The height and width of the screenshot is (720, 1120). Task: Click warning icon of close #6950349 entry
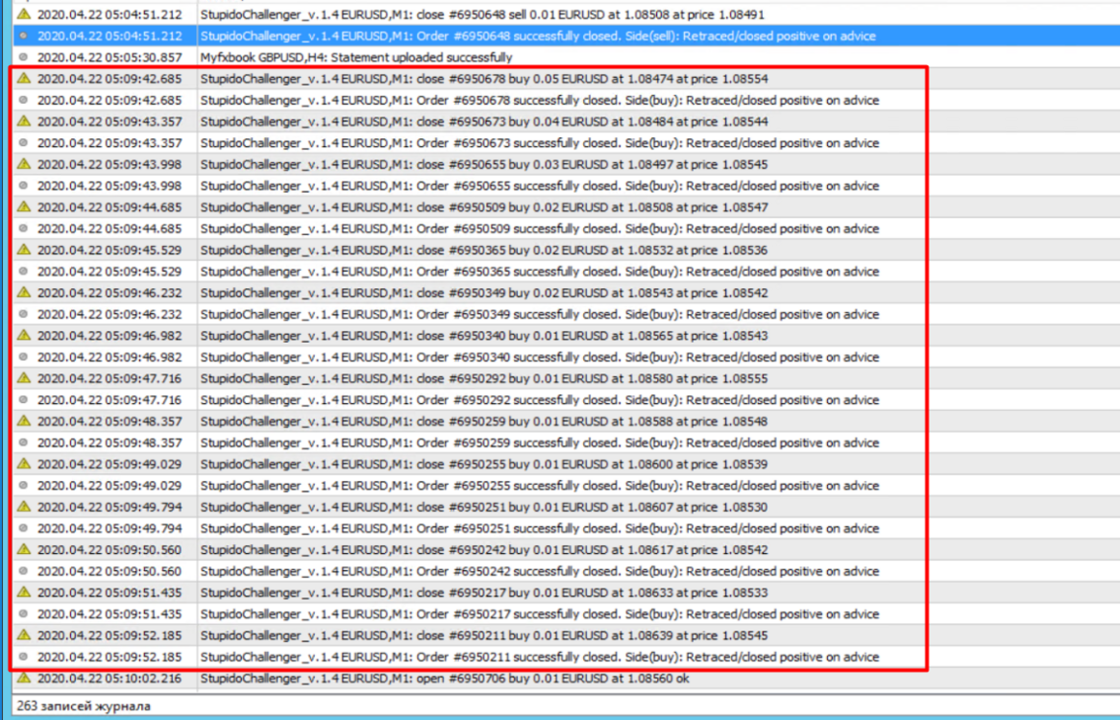24,293
